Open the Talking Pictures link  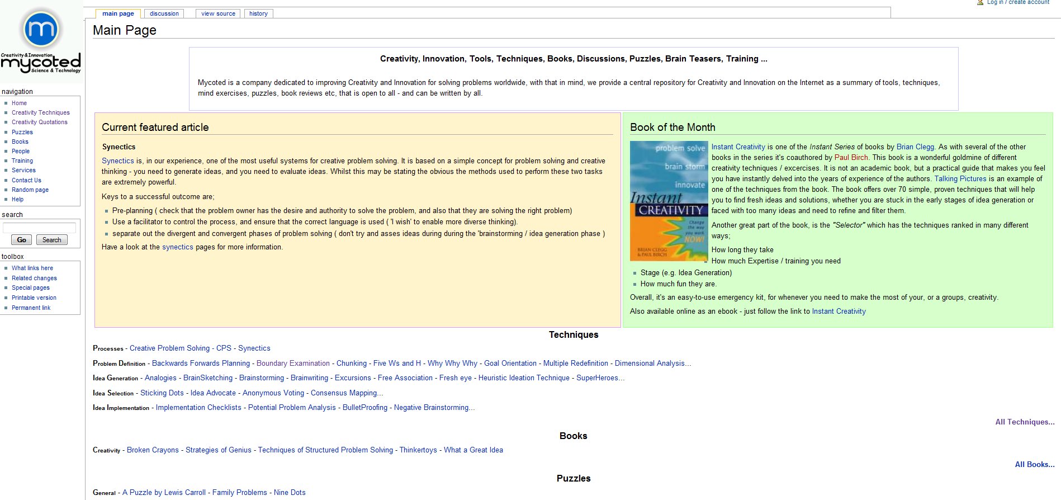click(960, 179)
